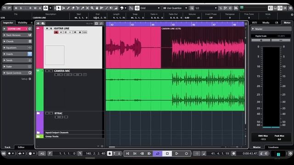Choose the Mute X tool

click(87, 8)
